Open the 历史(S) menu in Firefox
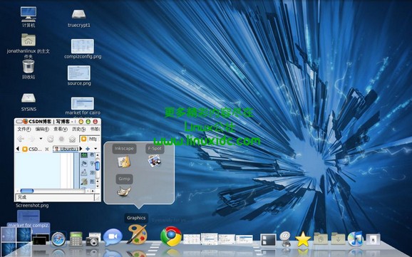Image resolution: width=412 pixels, height=257 pixels. pos(79,129)
